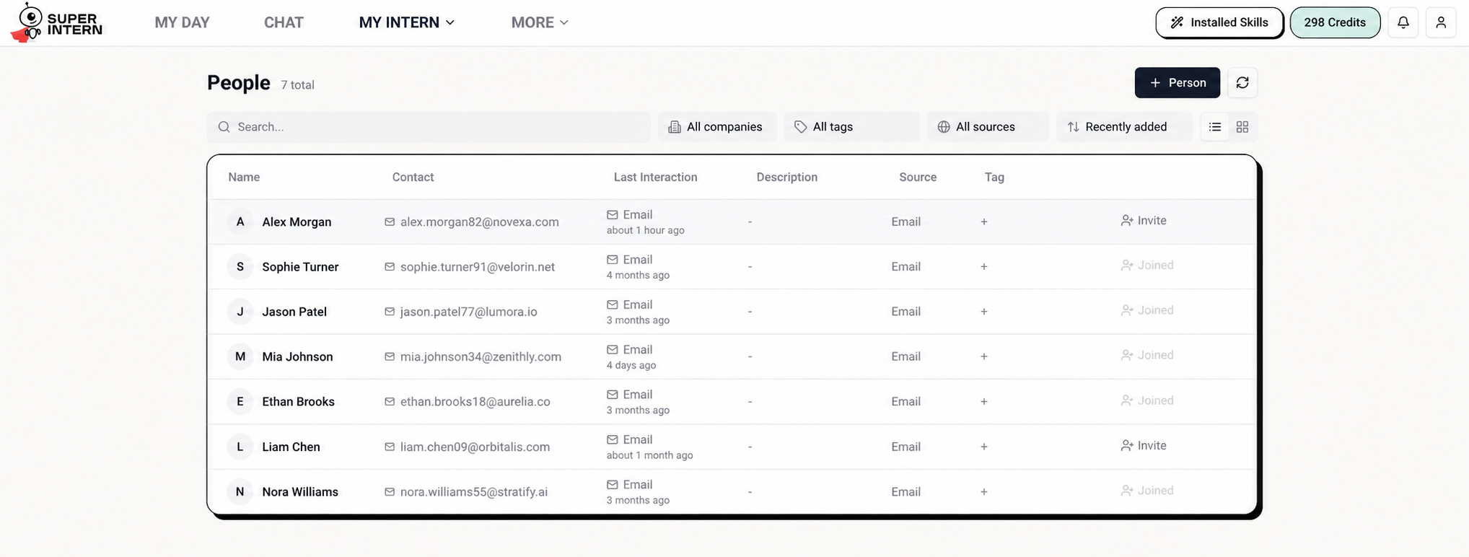Viewport: 1469px width, 557px height.
Task: Click the Name column header
Action: (x=244, y=177)
